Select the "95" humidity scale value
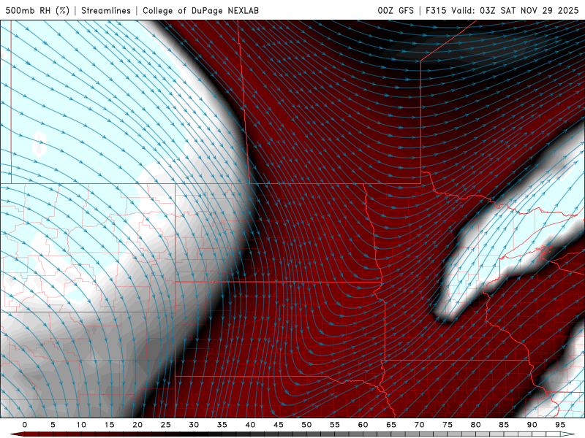The height and width of the screenshot is (438, 585). pos(560,425)
